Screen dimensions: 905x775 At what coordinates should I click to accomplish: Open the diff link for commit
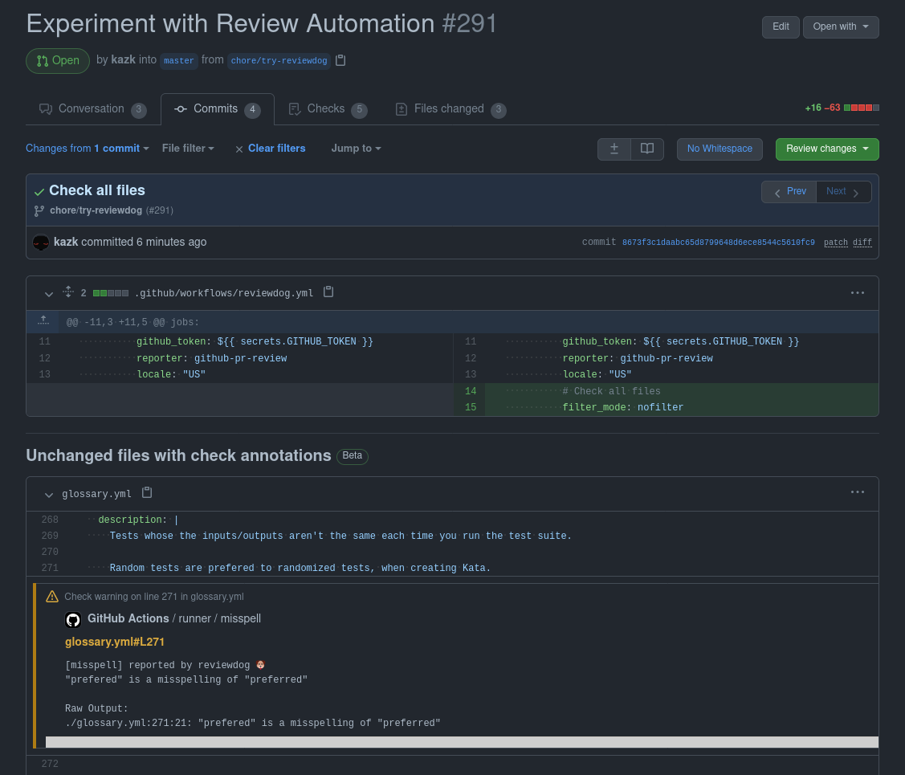862,243
